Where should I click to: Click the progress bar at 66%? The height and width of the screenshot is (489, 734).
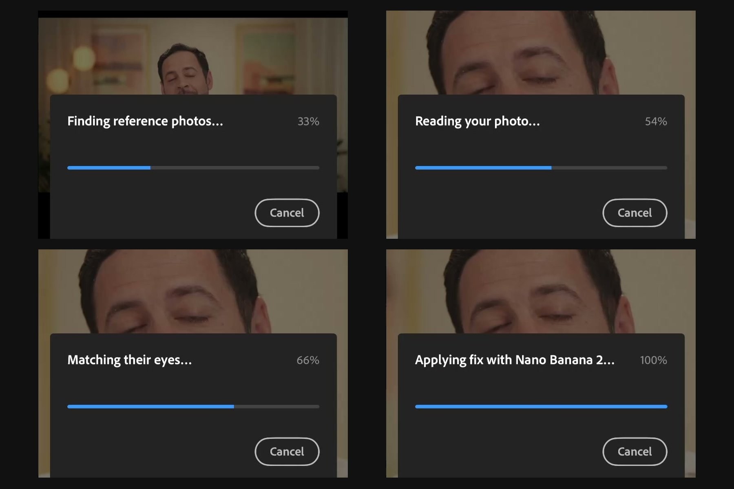193,407
